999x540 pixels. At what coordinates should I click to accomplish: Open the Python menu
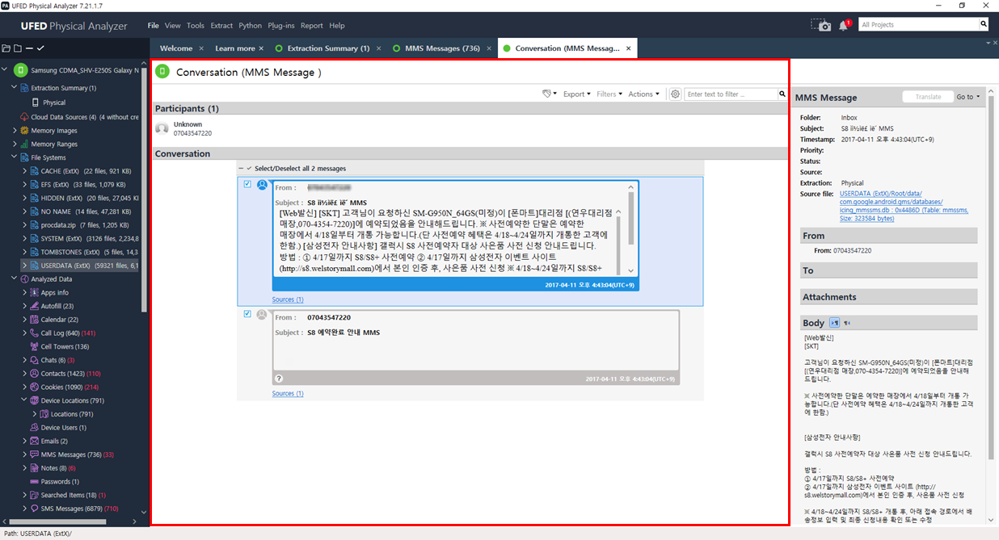point(251,26)
